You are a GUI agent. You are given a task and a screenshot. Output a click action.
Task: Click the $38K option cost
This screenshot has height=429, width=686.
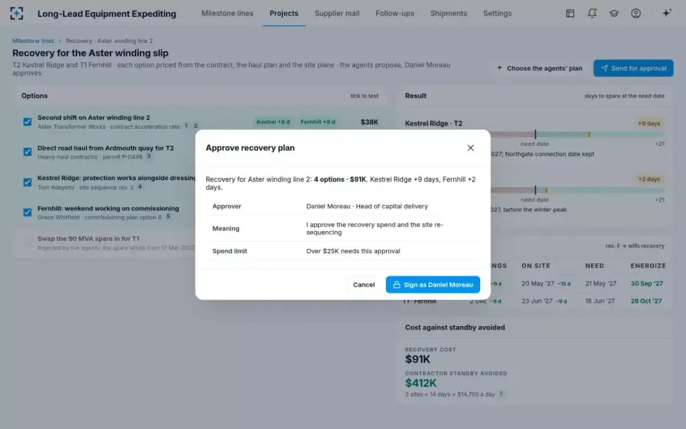pyautogui.click(x=369, y=122)
